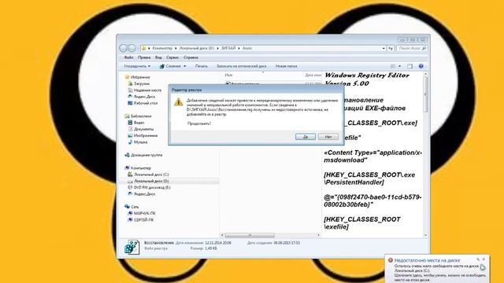Viewport: 504px width, 283px height.
Task: Click the Домашняя группа icon
Action: click(127, 155)
